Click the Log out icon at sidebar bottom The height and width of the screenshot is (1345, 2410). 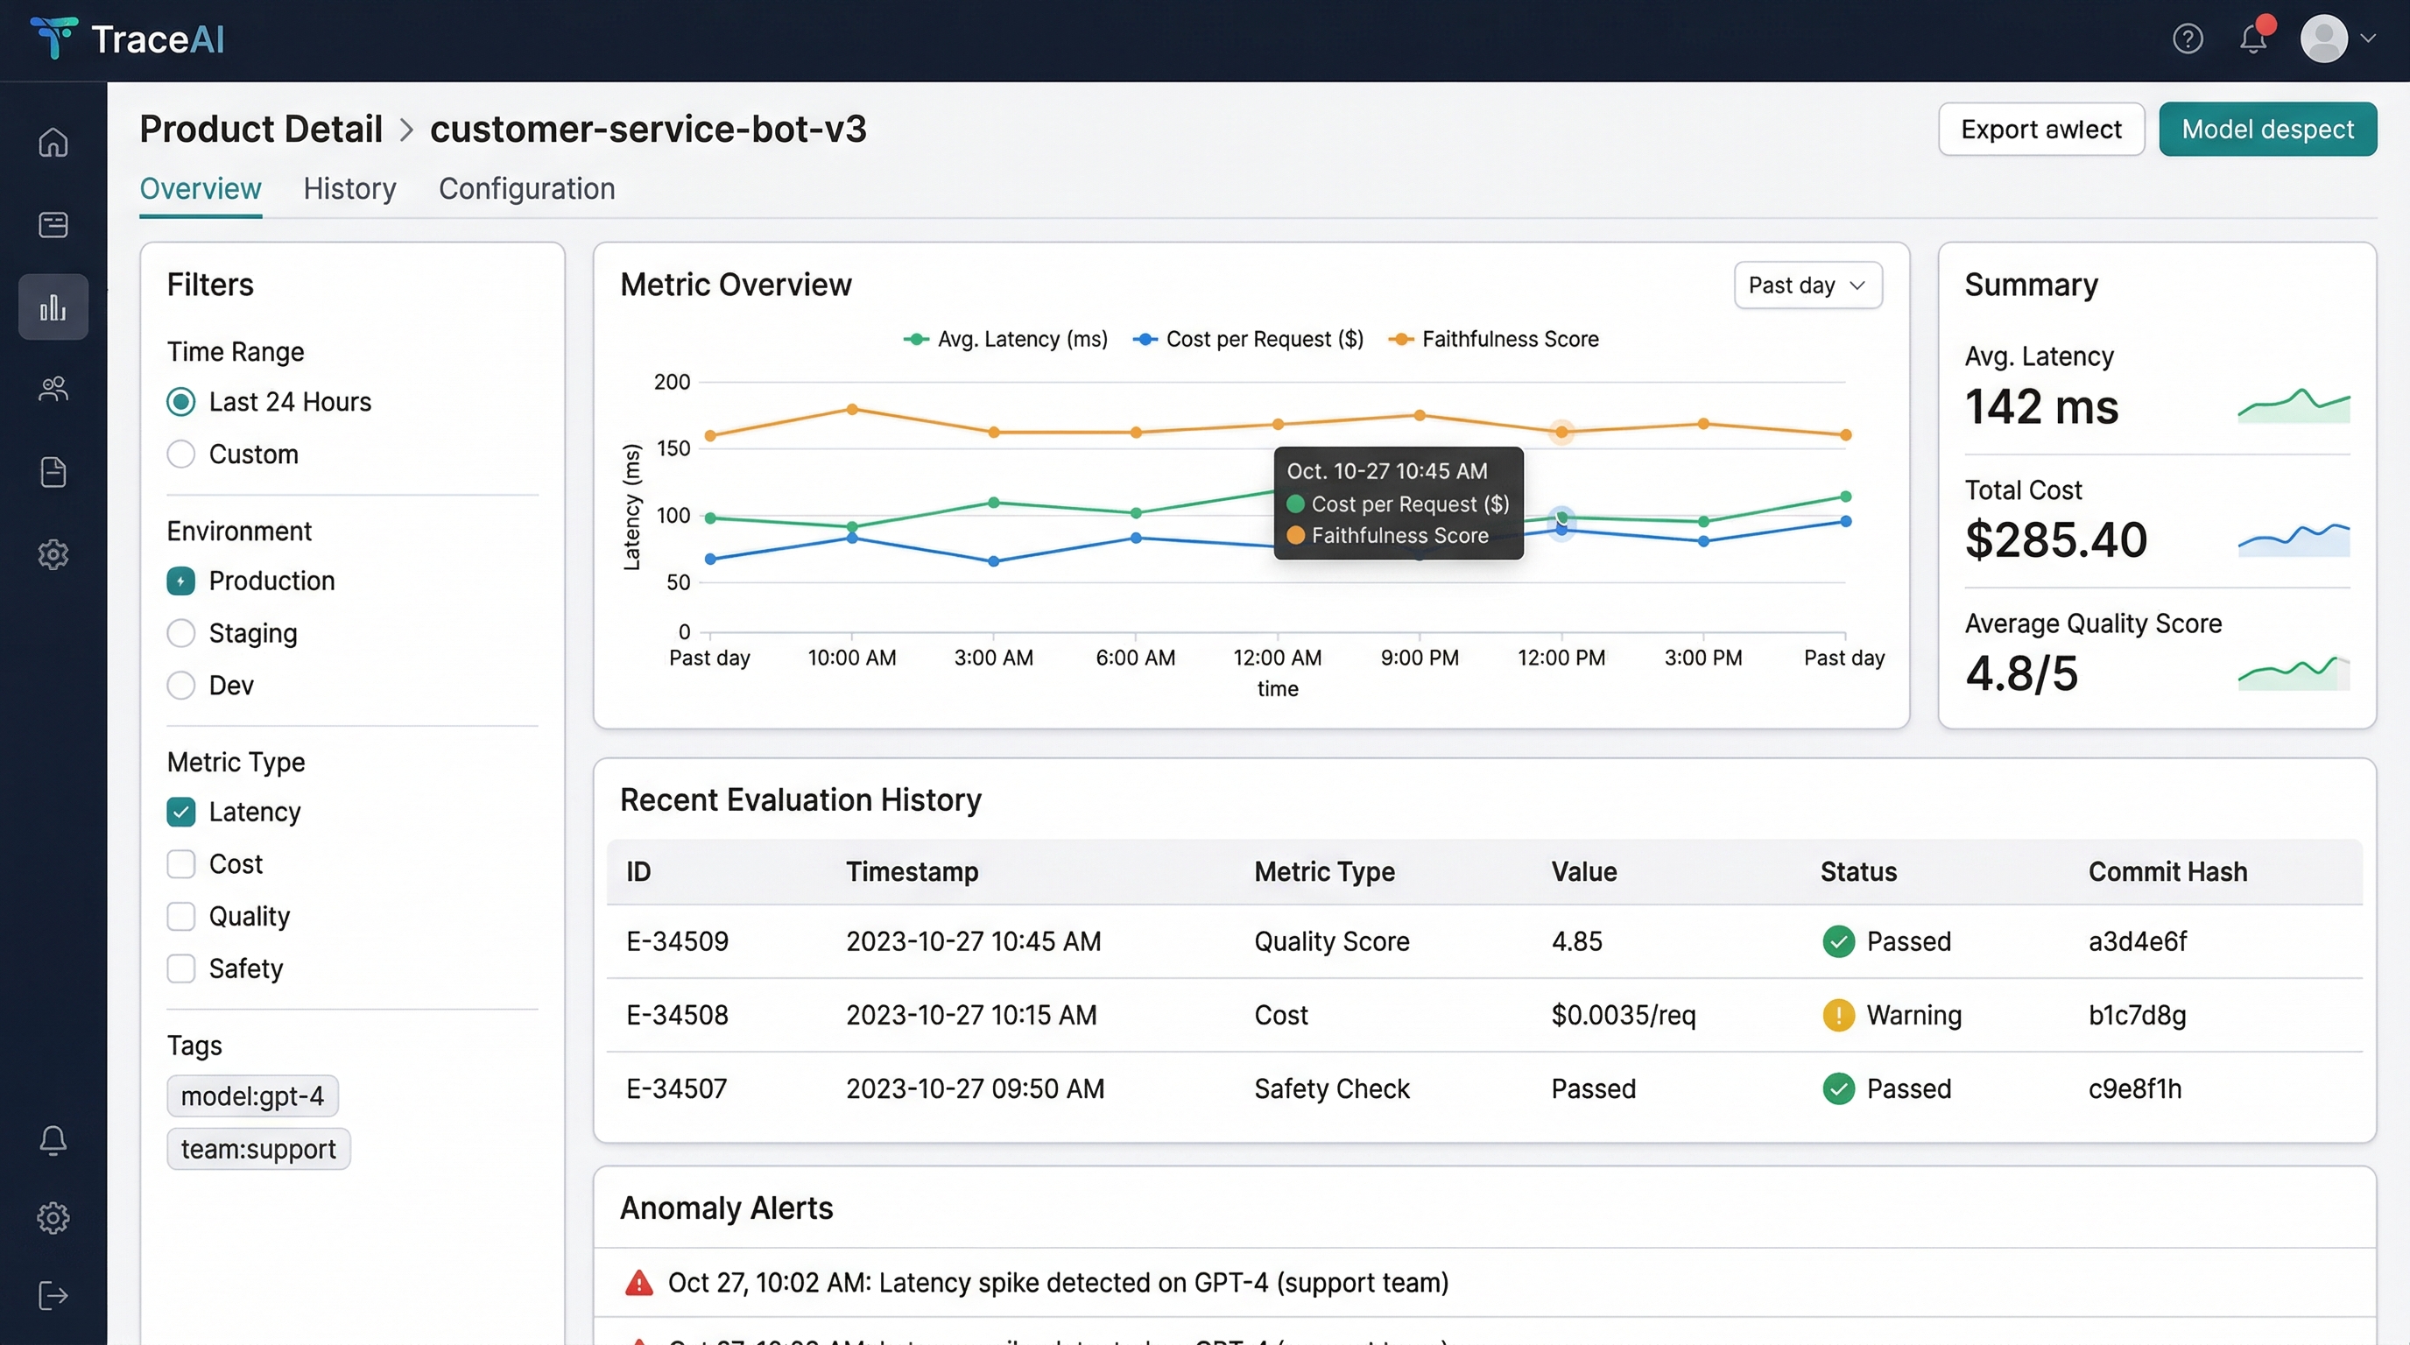coord(53,1296)
